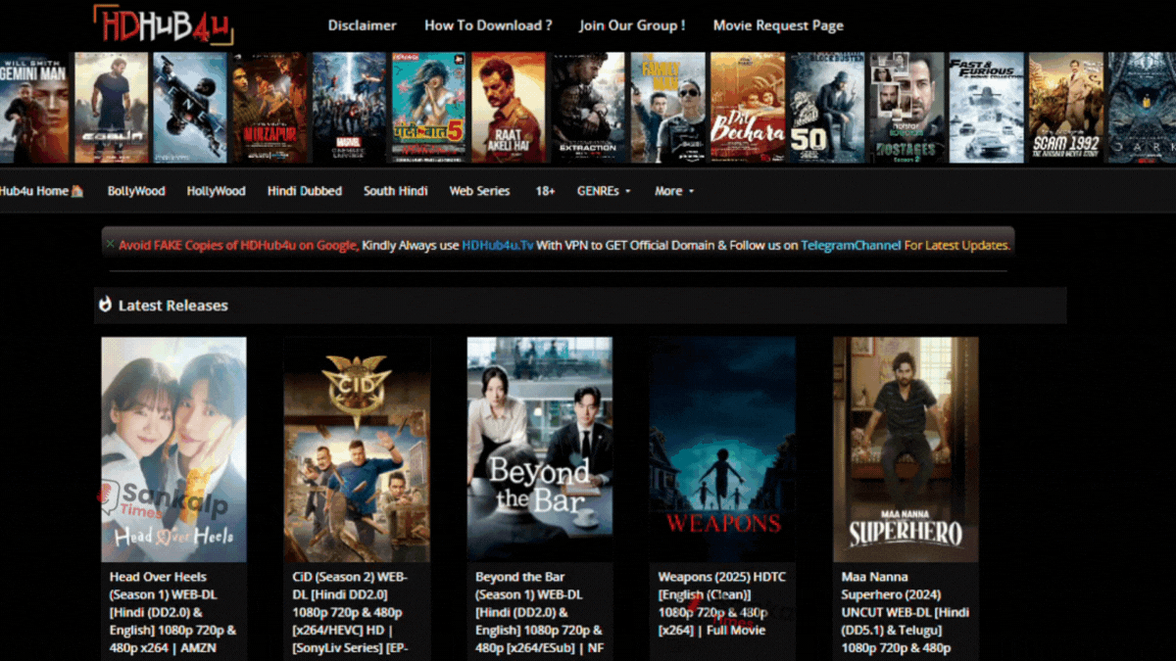This screenshot has height=661, width=1176.
Task: Browse the BollyWood category
Action: (135, 191)
